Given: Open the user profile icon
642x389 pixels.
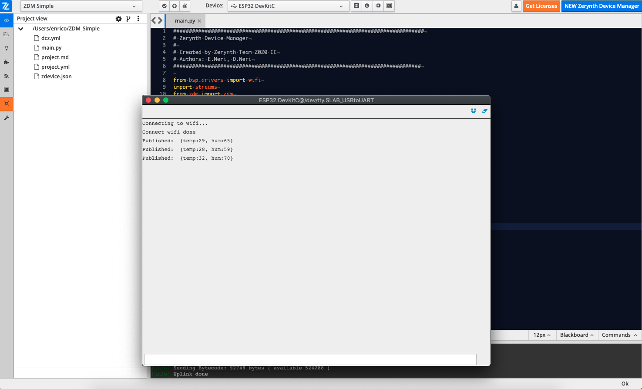Looking at the screenshot, I should (x=516, y=6).
